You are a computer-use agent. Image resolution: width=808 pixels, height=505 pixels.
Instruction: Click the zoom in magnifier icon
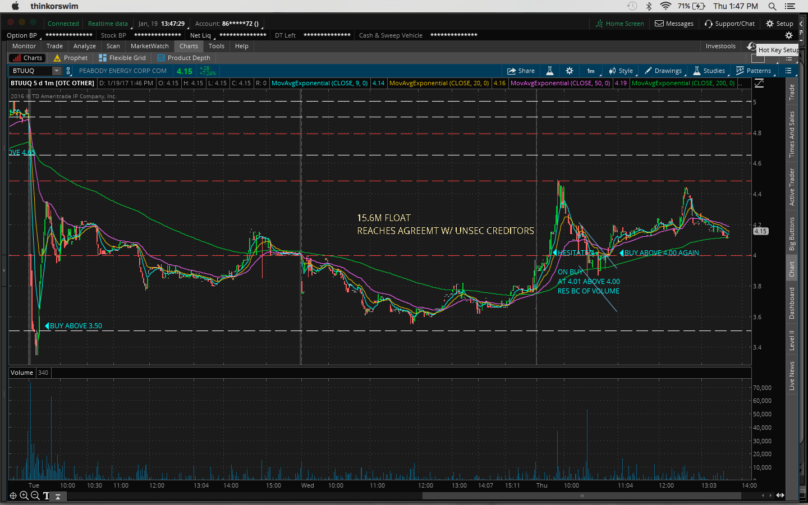(24, 495)
